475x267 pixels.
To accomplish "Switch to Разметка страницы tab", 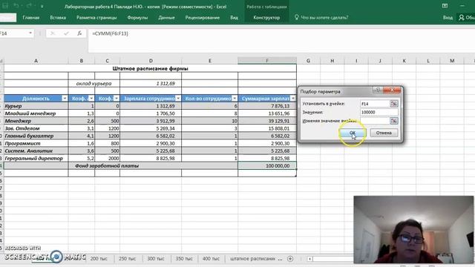I will [96, 18].
